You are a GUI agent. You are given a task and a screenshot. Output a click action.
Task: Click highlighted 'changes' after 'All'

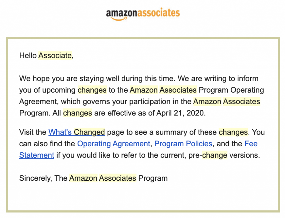pyautogui.click(x=77, y=113)
